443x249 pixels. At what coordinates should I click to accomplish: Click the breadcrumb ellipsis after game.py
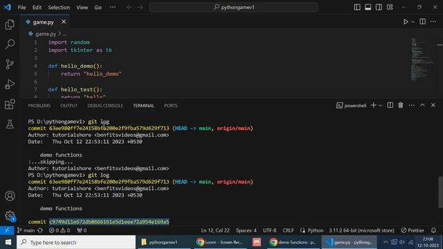click(64, 34)
